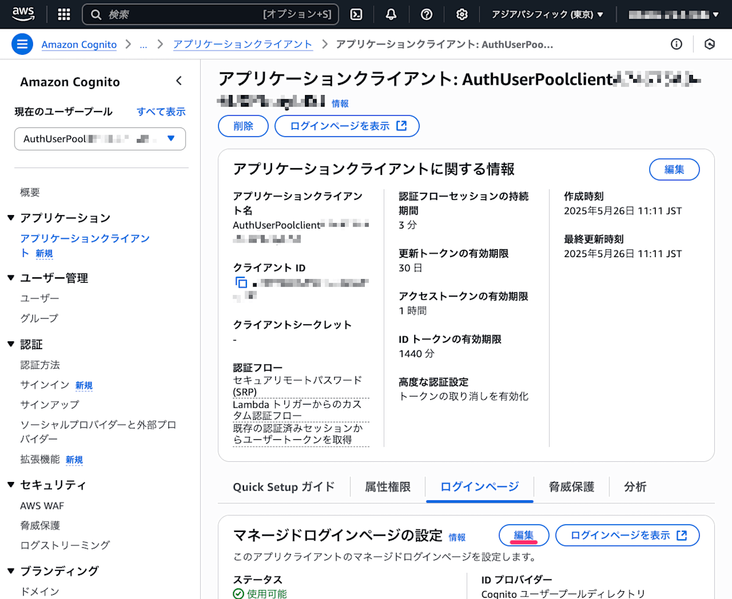Open the notifications bell

tap(391, 14)
